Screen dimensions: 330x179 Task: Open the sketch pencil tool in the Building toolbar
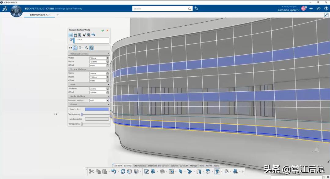click(x=146, y=171)
